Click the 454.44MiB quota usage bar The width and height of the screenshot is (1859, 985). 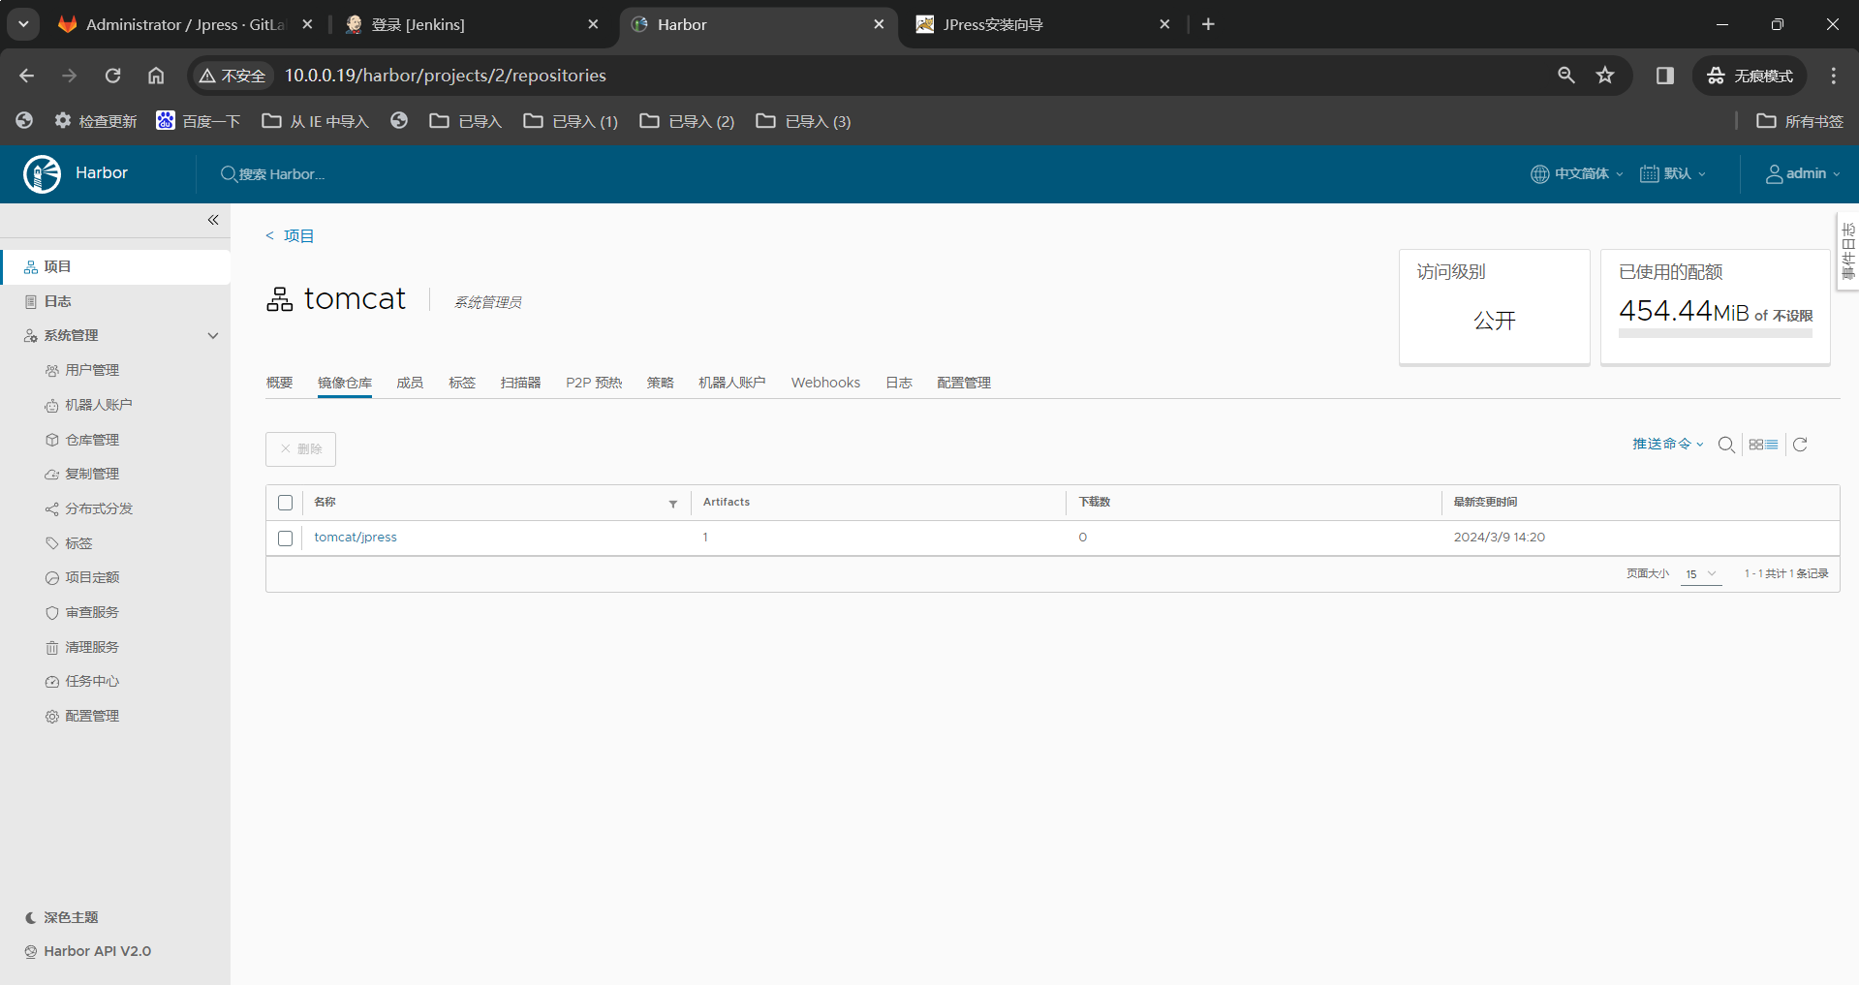click(x=1716, y=333)
